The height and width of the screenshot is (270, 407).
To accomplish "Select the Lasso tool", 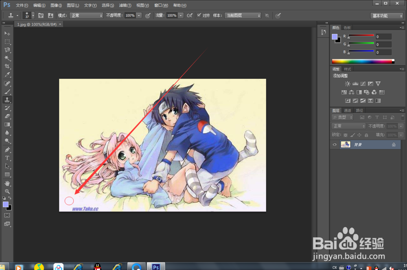I will (x=7, y=50).
